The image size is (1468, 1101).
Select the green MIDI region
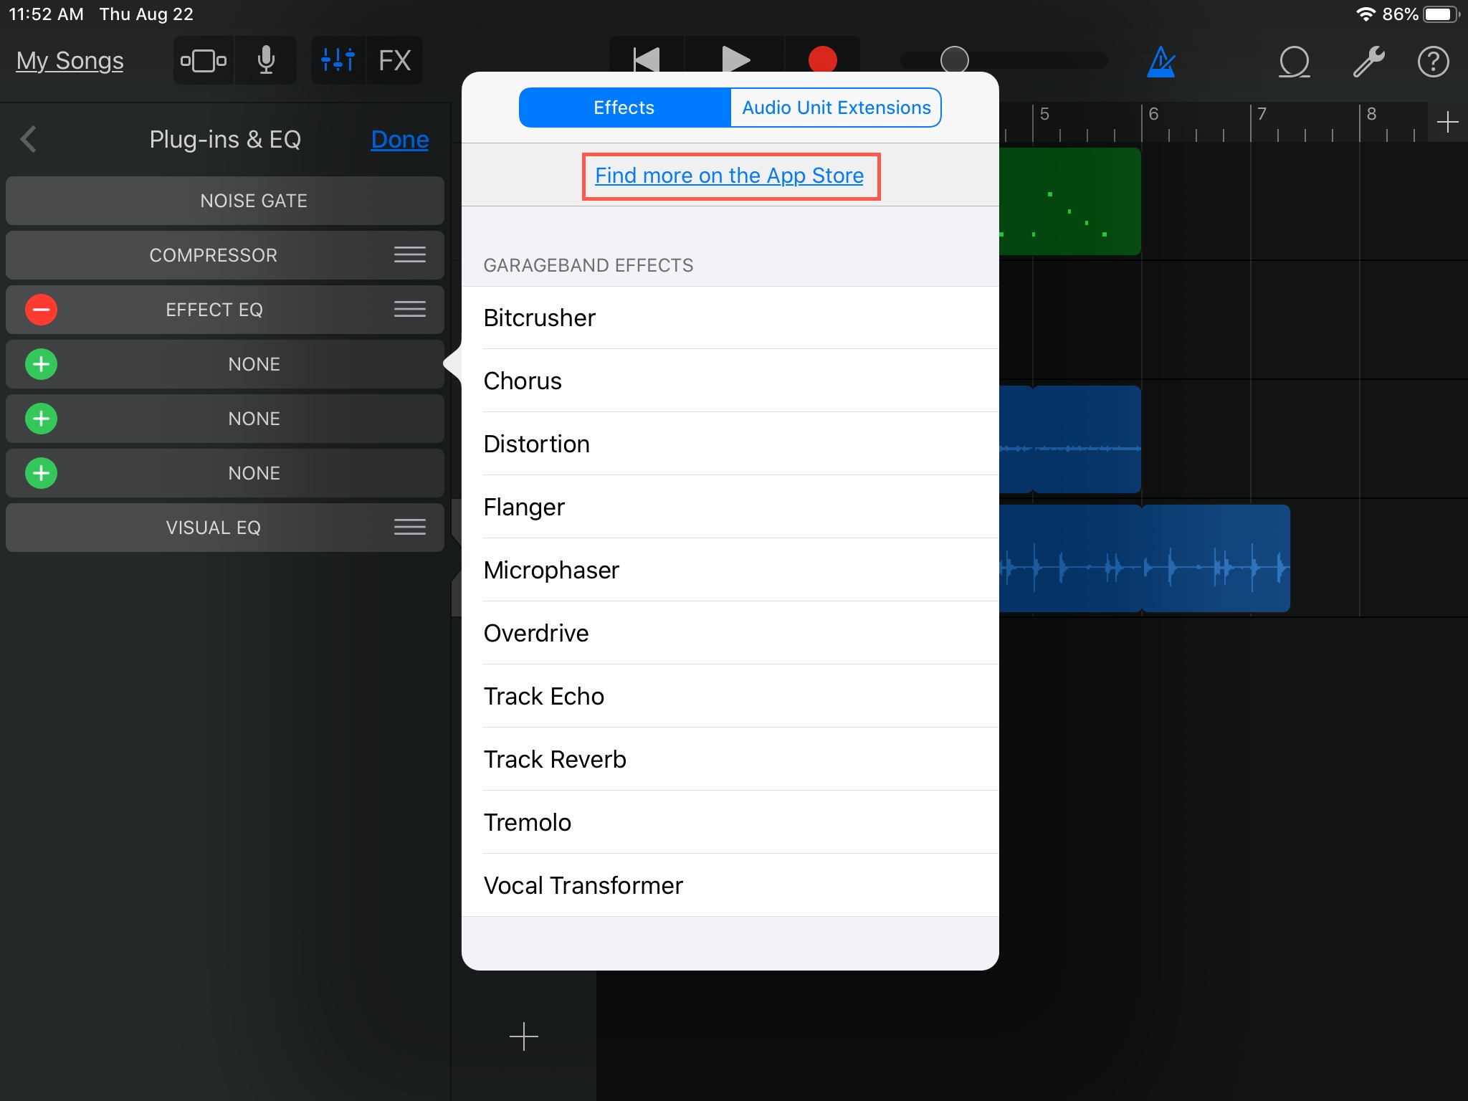[x=1069, y=201]
